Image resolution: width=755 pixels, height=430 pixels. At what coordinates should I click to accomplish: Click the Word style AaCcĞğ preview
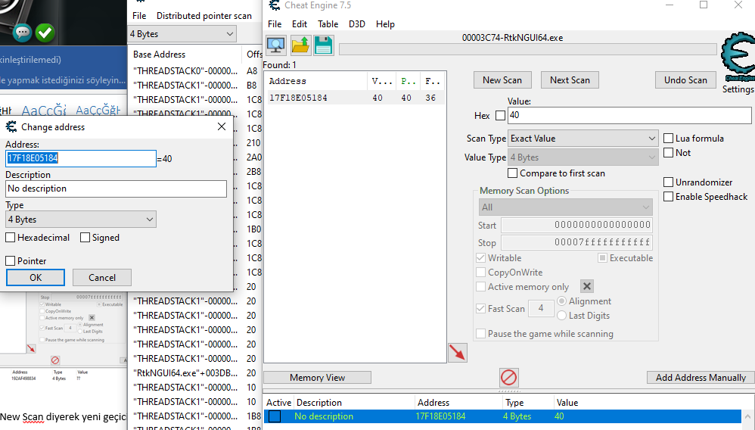click(x=44, y=111)
